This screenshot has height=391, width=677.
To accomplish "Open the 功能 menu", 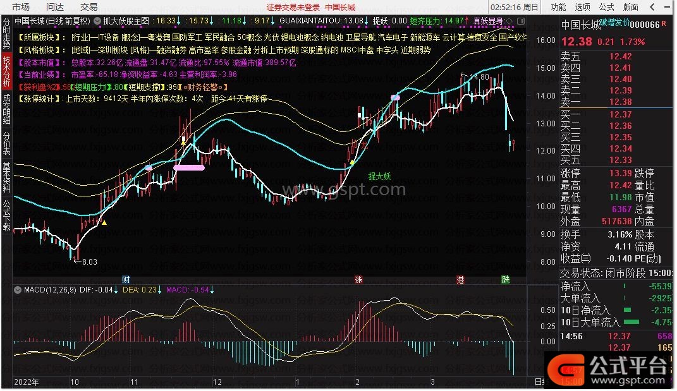I will coord(558,7).
